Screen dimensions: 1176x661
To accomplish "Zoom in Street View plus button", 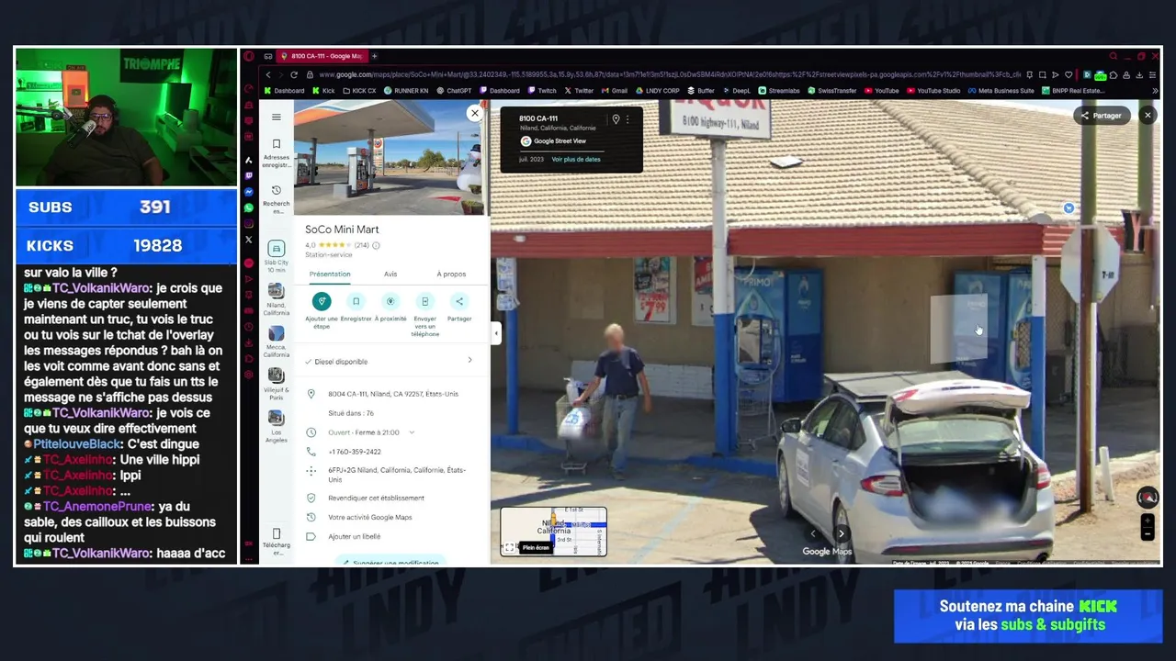I will pyautogui.click(x=1148, y=521).
